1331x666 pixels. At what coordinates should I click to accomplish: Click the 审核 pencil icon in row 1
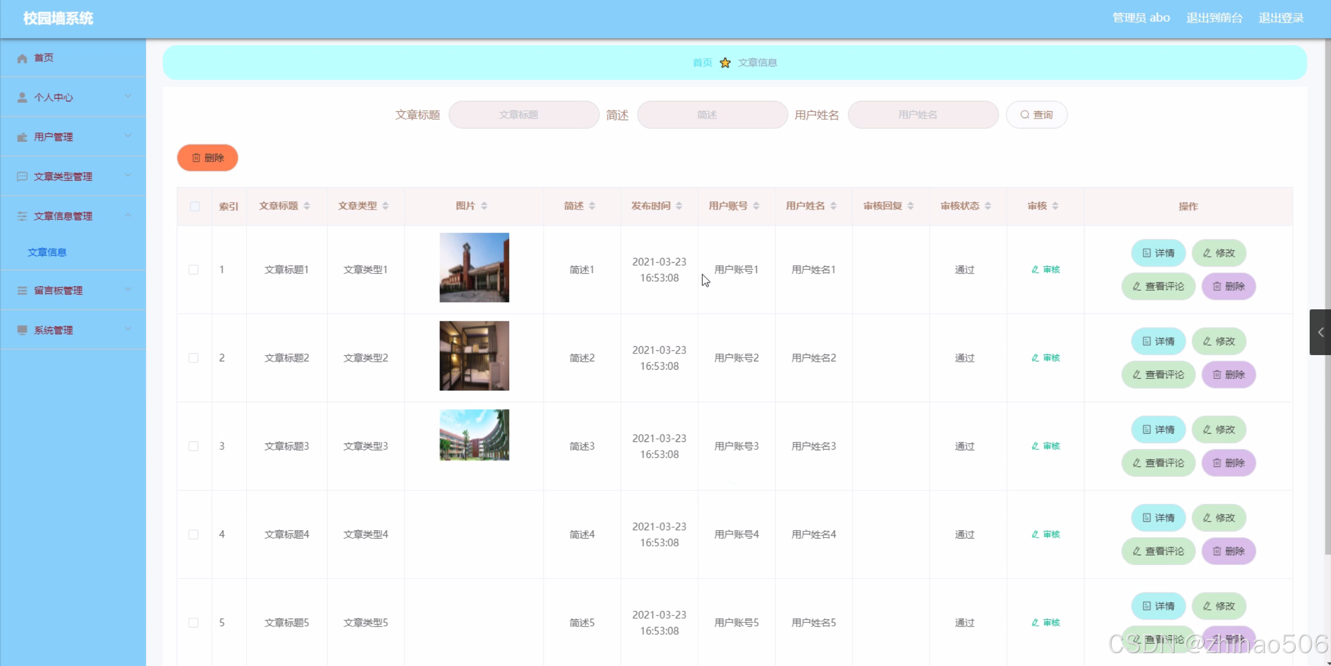[1035, 269]
